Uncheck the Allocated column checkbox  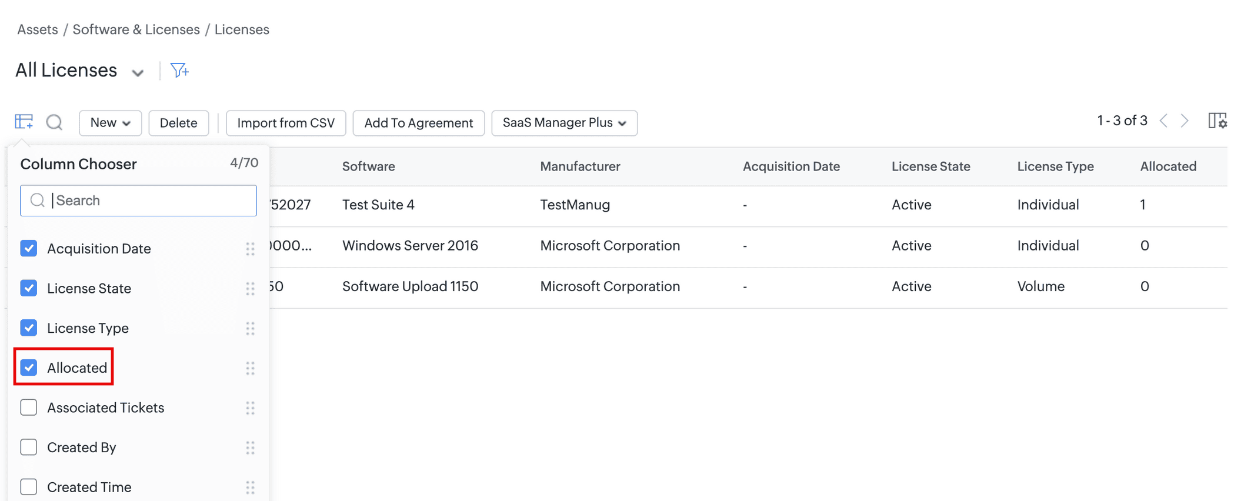click(x=29, y=368)
